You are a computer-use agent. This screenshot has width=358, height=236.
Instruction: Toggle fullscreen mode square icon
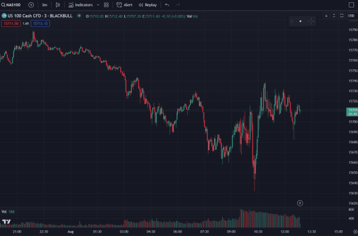point(351,5)
